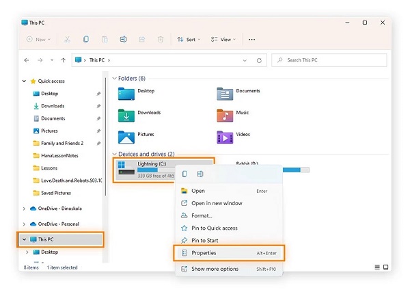The height and width of the screenshot is (292, 410).
Task: Click the Search This PC field
Action: [x=331, y=61]
